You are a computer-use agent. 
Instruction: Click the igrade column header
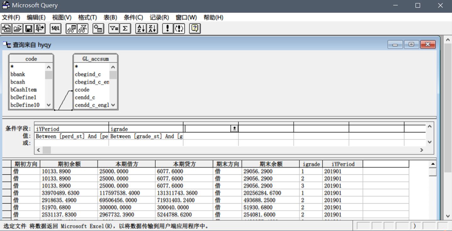tap(311, 164)
